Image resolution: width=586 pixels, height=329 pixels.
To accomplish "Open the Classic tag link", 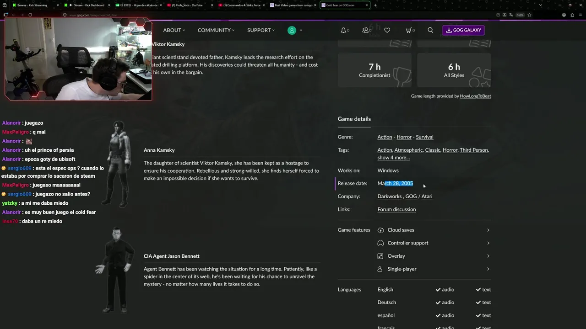I will [432, 150].
